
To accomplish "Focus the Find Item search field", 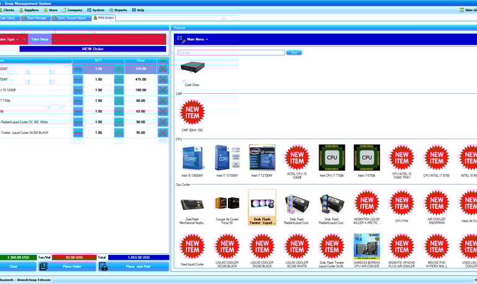I will click(x=231, y=53).
